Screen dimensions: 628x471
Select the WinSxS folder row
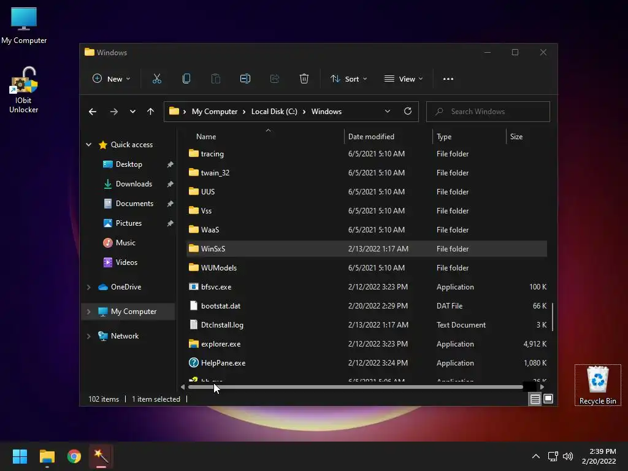367,249
